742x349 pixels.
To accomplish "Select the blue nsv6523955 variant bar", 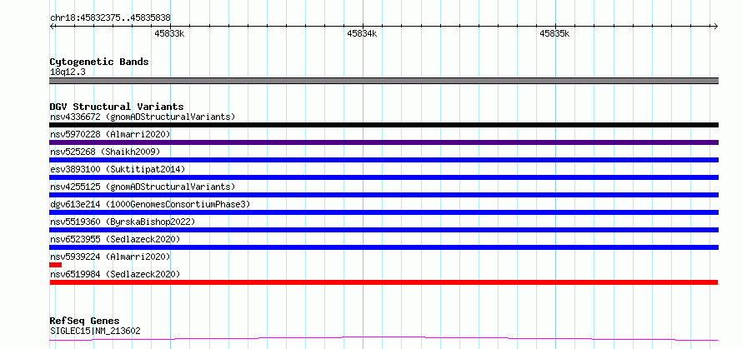I will [x=384, y=247].
